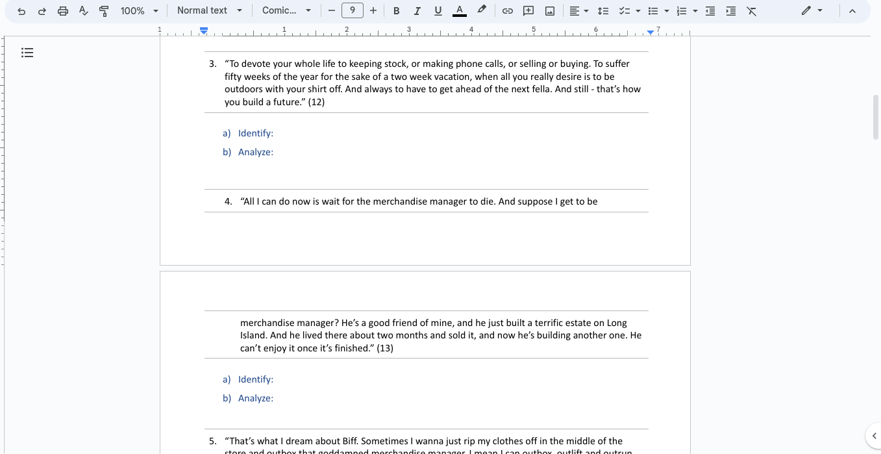Expand the numbered list options arrow
Image resolution: width=881 pixels, height=454 pixels.
[x=695, y=10]
